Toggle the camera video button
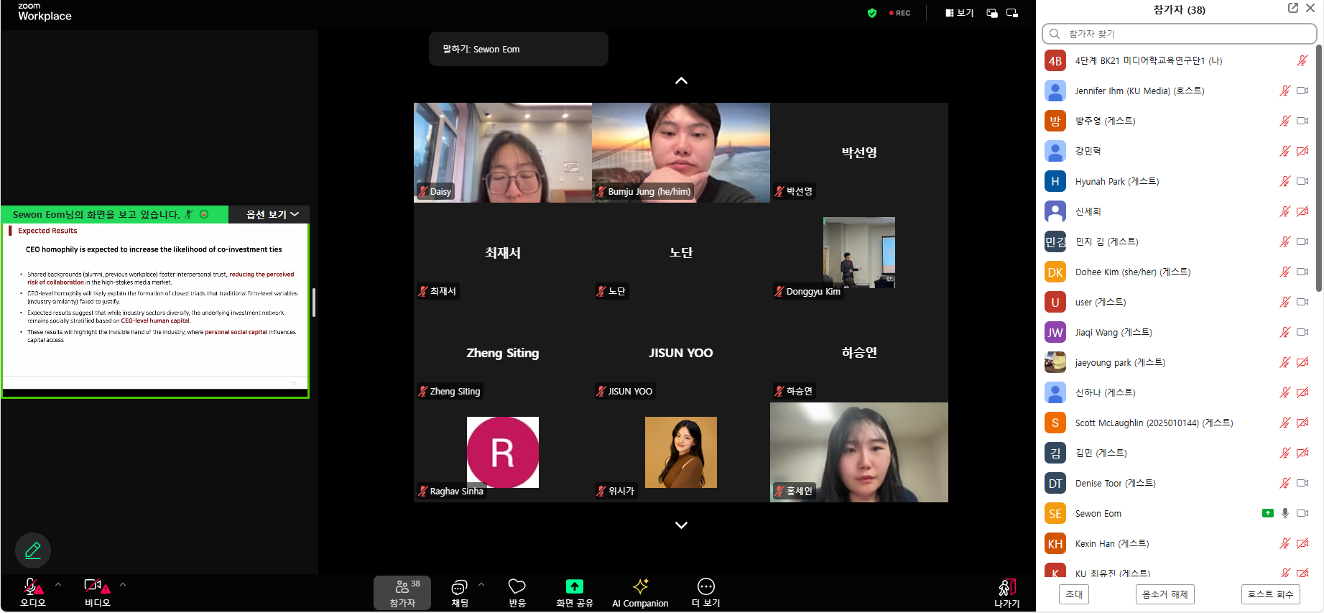Viewport: 1324px width, 613px height. point(96,586)
